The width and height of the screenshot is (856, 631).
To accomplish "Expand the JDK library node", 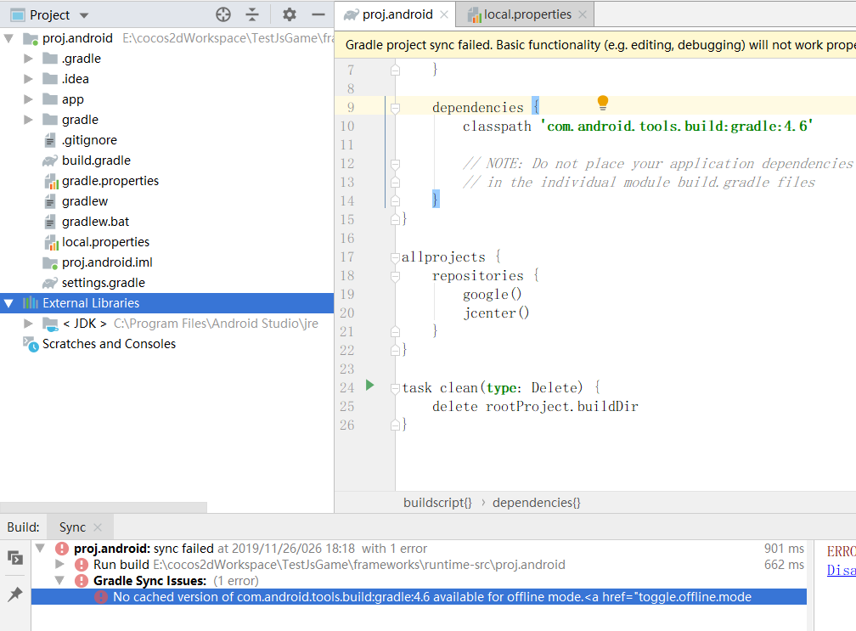I will (28, 324).
